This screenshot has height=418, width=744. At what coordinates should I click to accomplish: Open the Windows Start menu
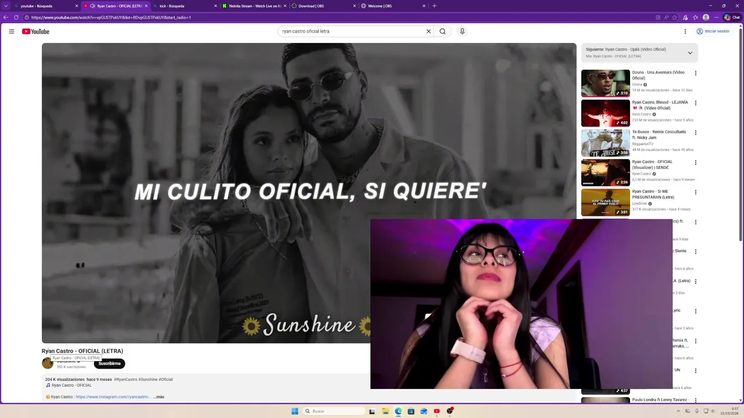pyautogui.click(x=295, y=411)
